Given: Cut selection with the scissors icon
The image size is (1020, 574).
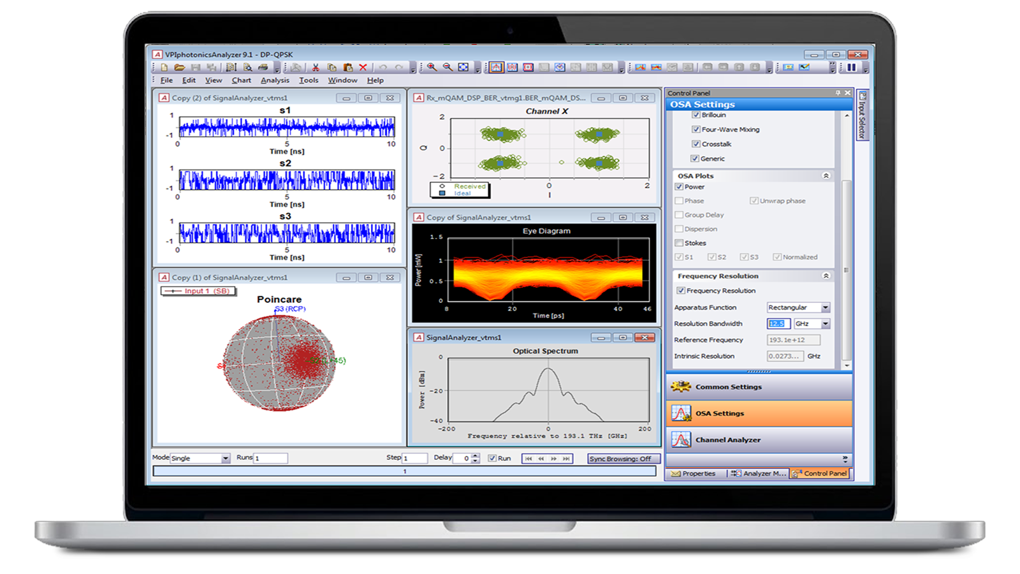Looking at the screenshot, I should (315, 67).
